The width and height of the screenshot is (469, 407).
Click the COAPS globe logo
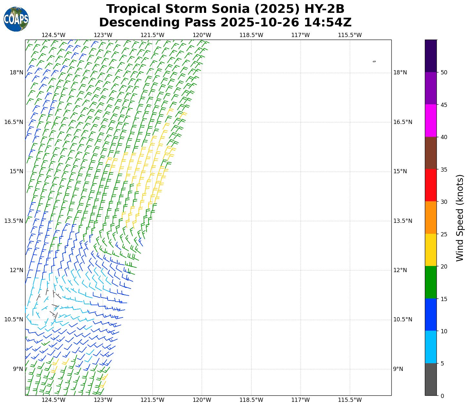[16, 19]
